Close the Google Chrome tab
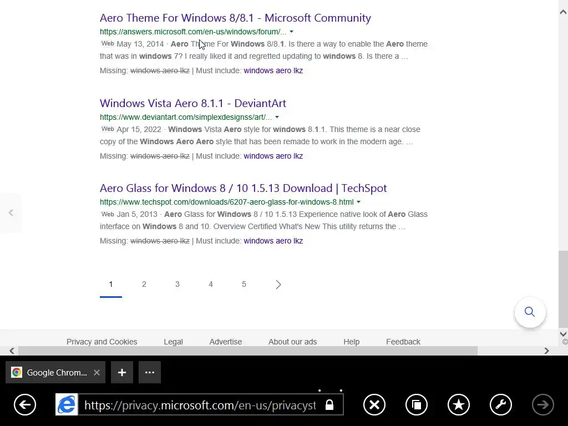This screenshot has height=426, width=568. [97, 372]
